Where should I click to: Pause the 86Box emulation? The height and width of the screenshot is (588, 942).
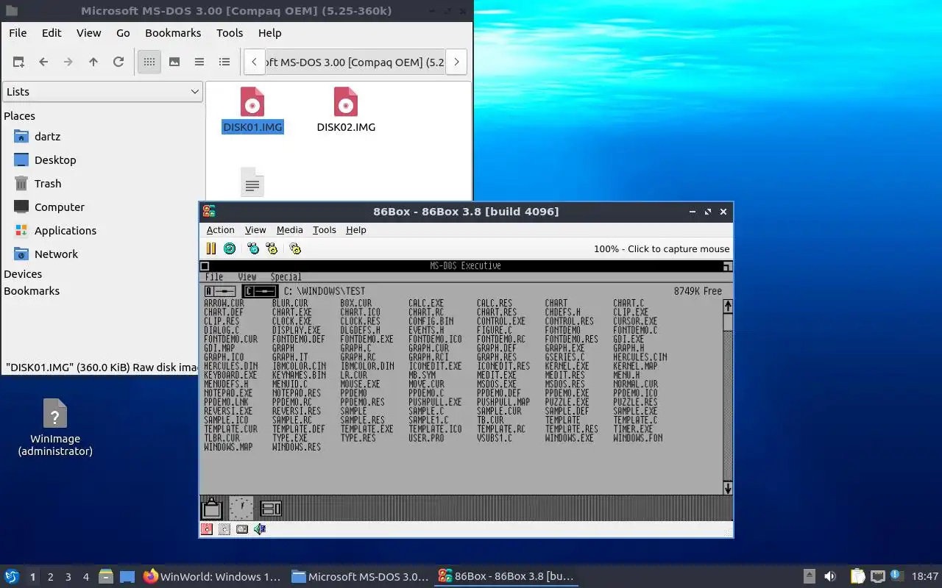(x=210, y=248)
